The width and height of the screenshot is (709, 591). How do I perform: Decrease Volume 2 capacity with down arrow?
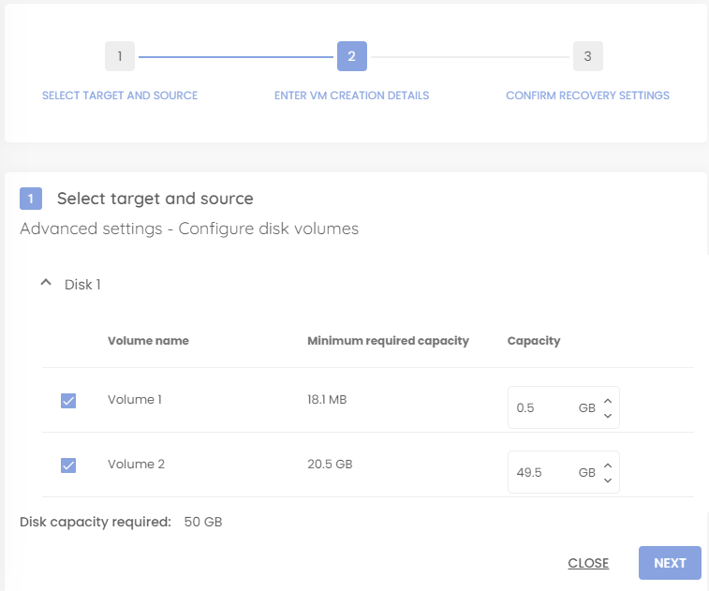tap(608, 480)
